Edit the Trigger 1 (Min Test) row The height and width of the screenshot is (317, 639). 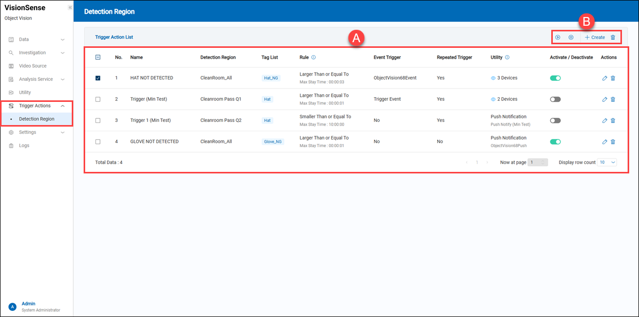point(605,120)
